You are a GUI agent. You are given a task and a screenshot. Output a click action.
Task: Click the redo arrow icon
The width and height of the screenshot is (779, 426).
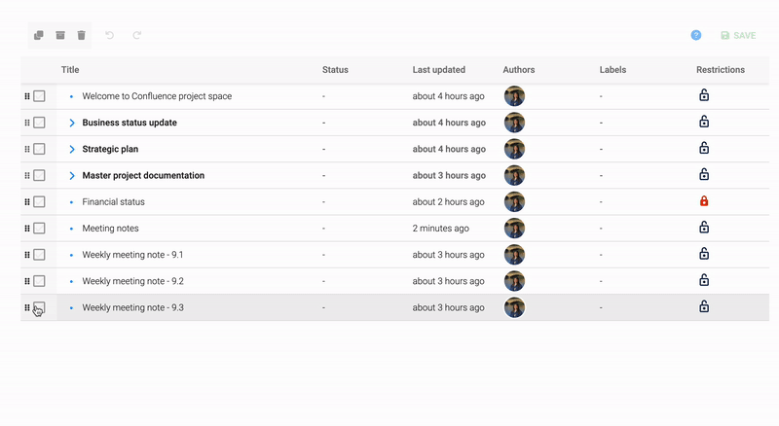tap(137, 35)
